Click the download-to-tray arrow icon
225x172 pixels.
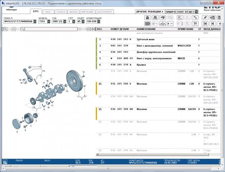click(162, 24)
